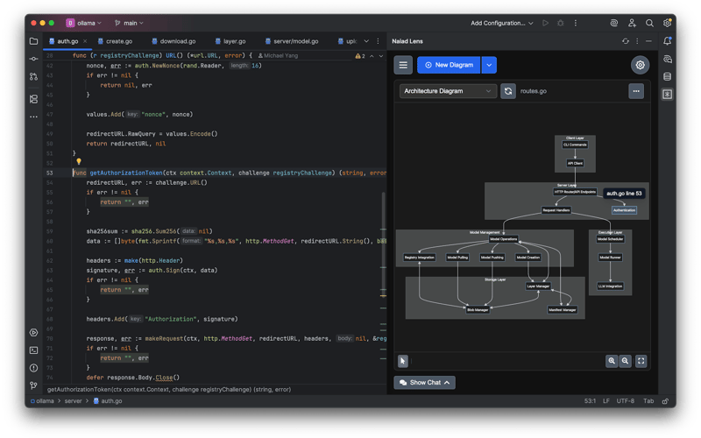
Task: Click the Authentication node in diagram
Action: [624, 210]
